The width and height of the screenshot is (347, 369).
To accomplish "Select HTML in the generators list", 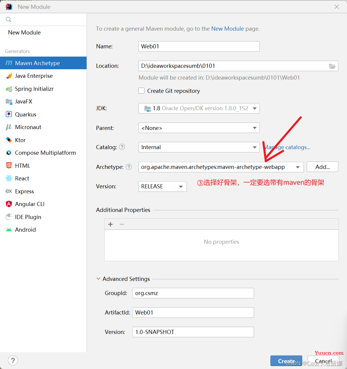I will tap(43, 166).
